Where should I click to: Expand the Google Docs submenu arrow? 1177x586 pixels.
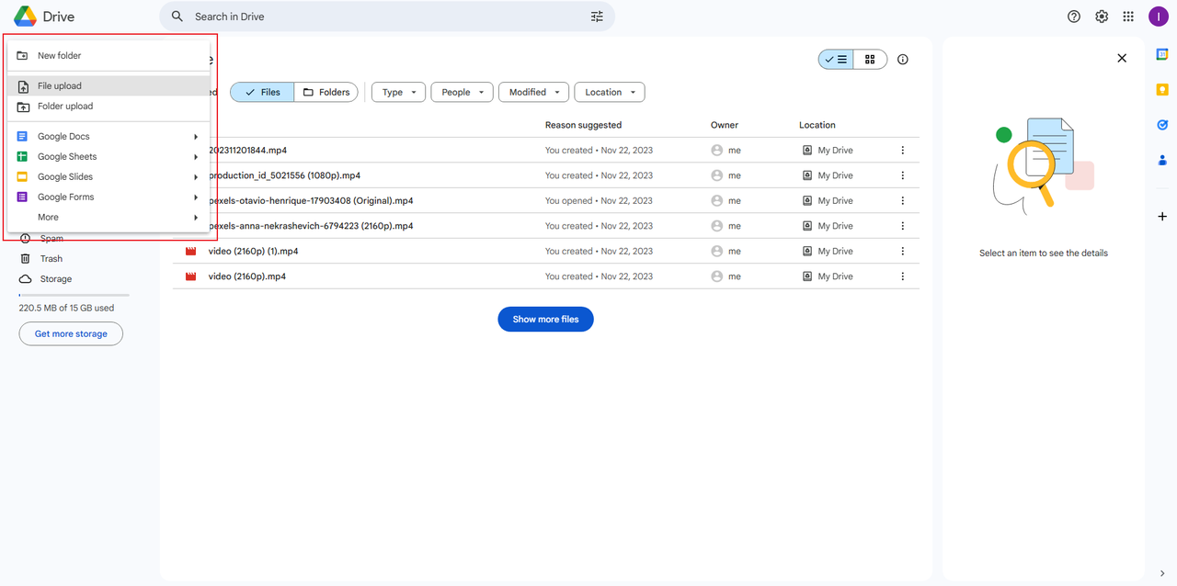[x=196, y=137]
